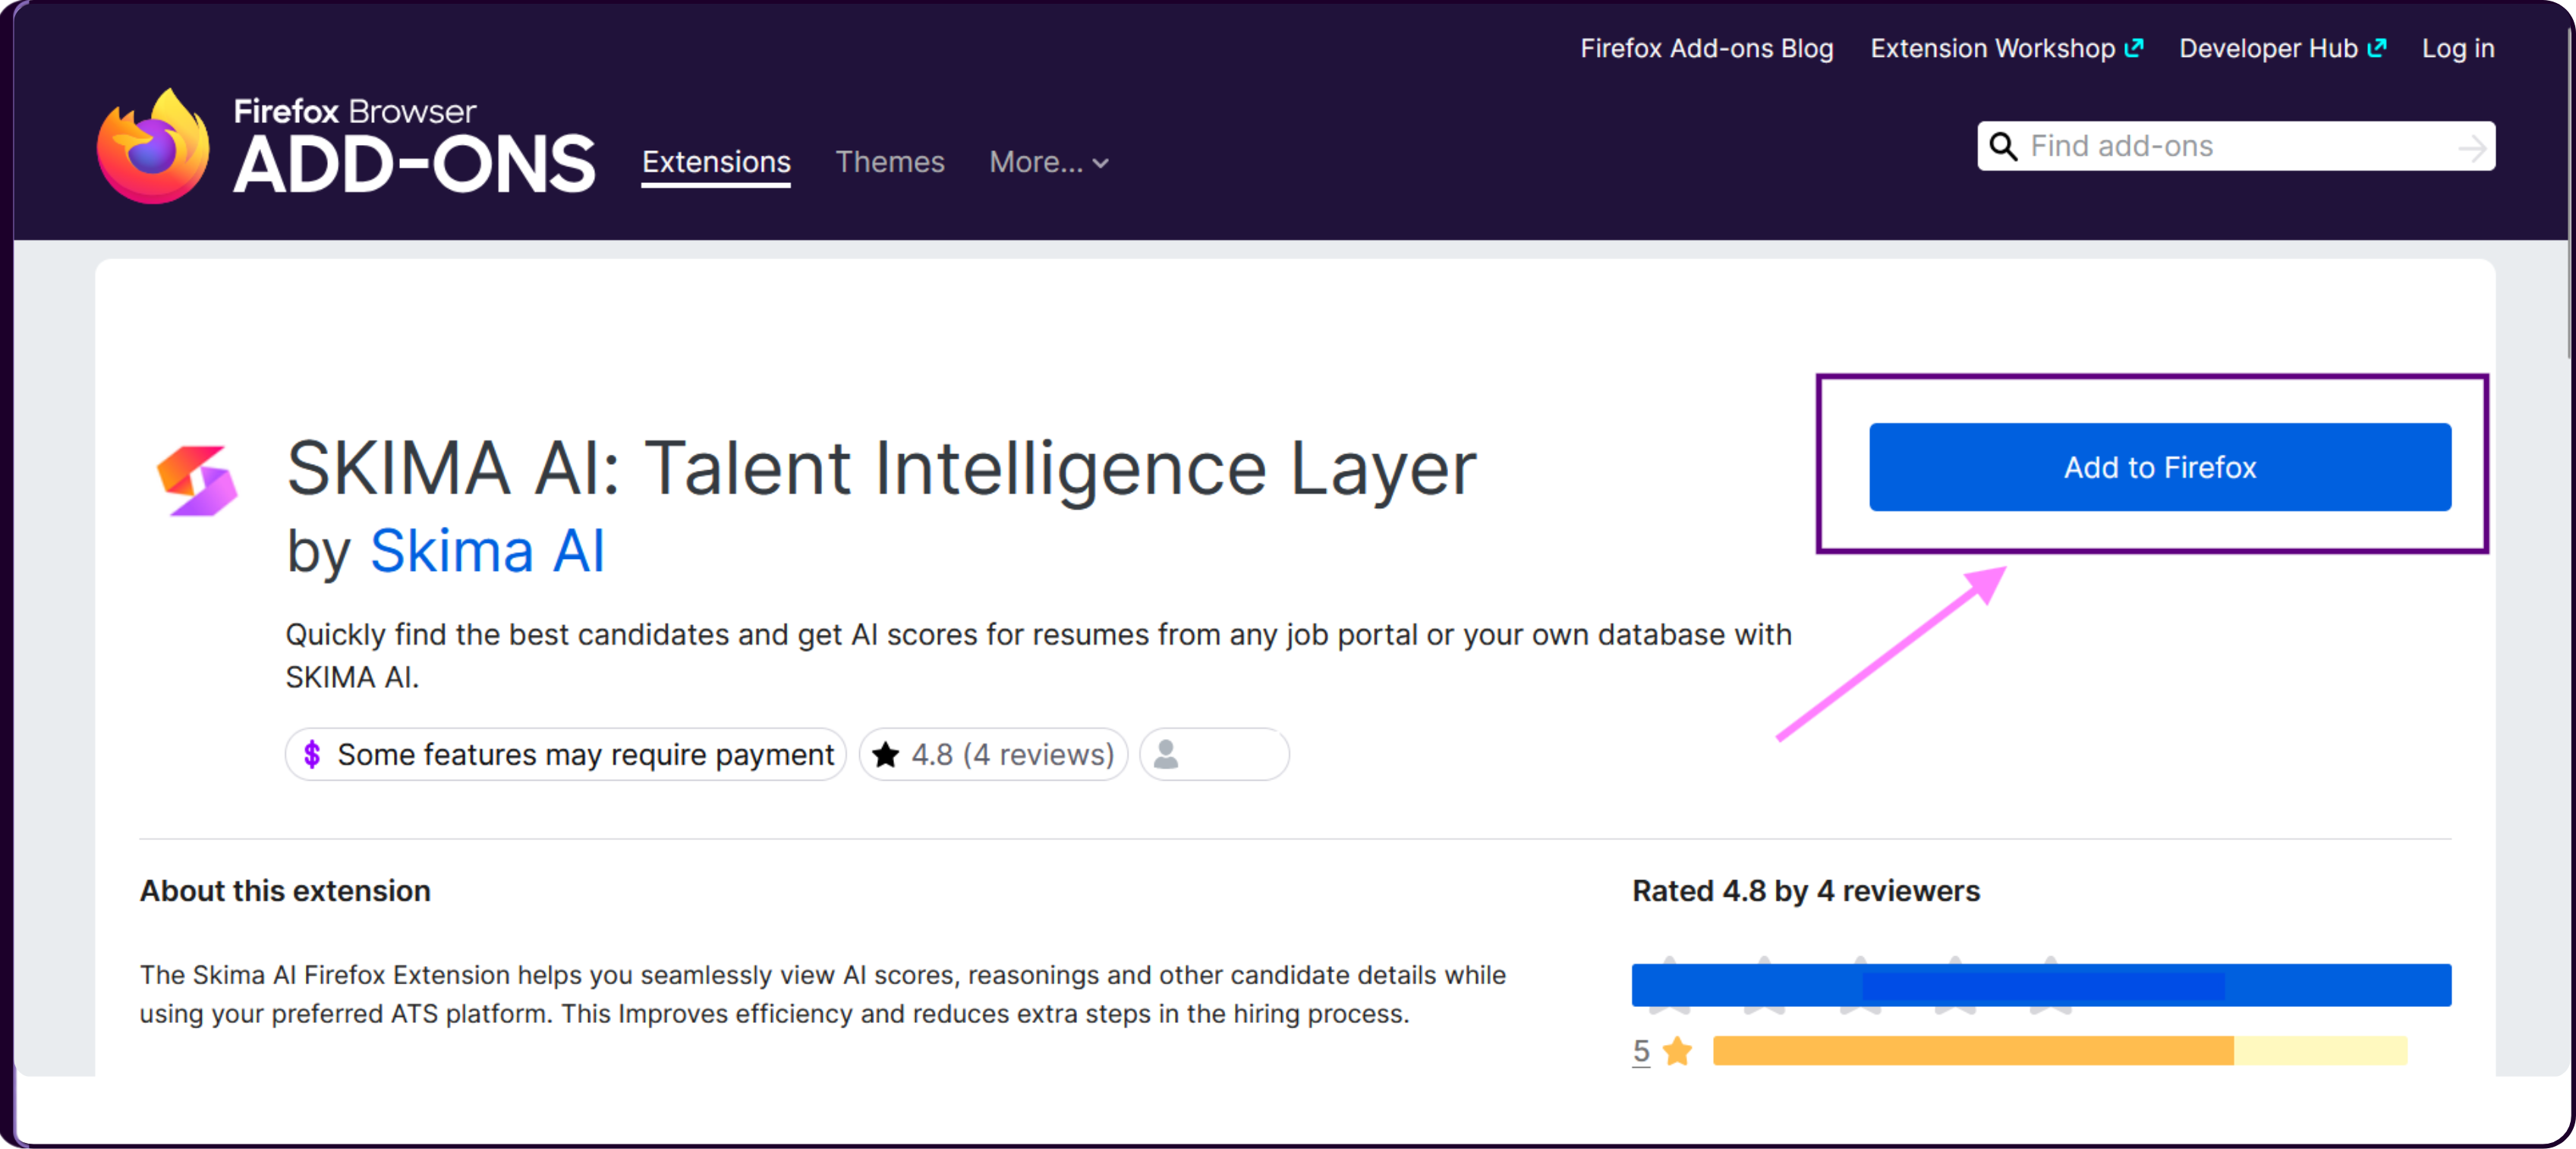Click the Add to Firefox button
The width and height of the screenshot is (2576, 1149).
(x=2160, y=467)
